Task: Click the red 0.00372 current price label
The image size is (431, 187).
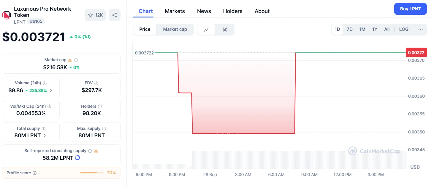Action: click(416, 53)
